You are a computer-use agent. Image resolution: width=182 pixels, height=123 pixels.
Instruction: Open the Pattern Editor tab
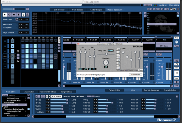point(114,90)
